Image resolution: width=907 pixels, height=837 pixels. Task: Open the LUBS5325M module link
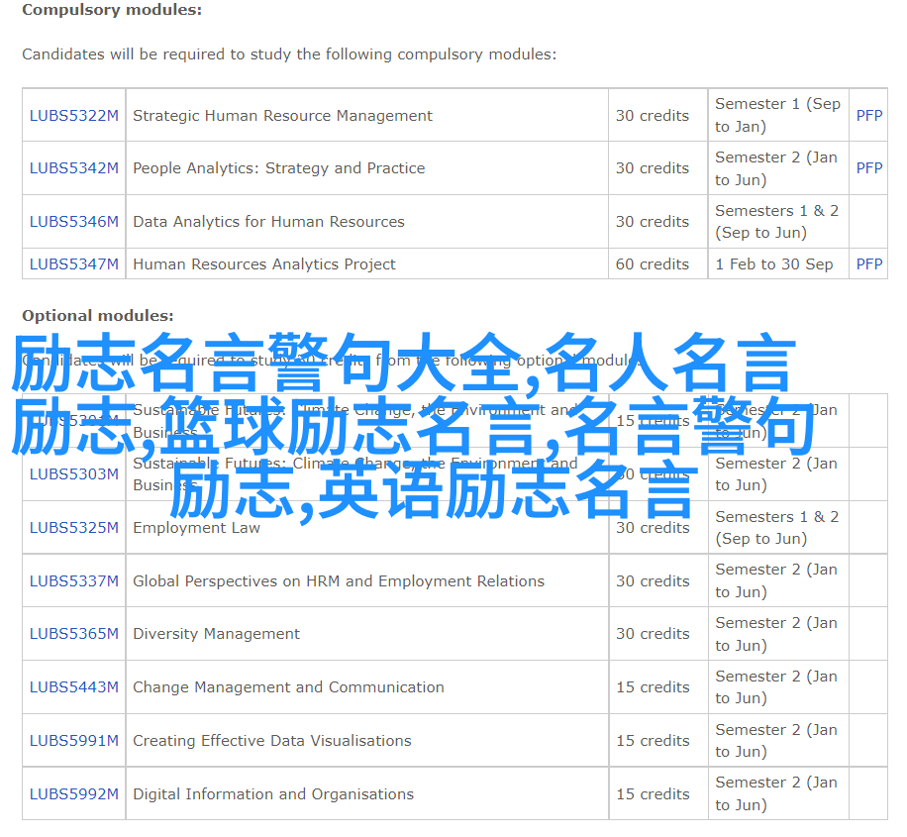73,528
